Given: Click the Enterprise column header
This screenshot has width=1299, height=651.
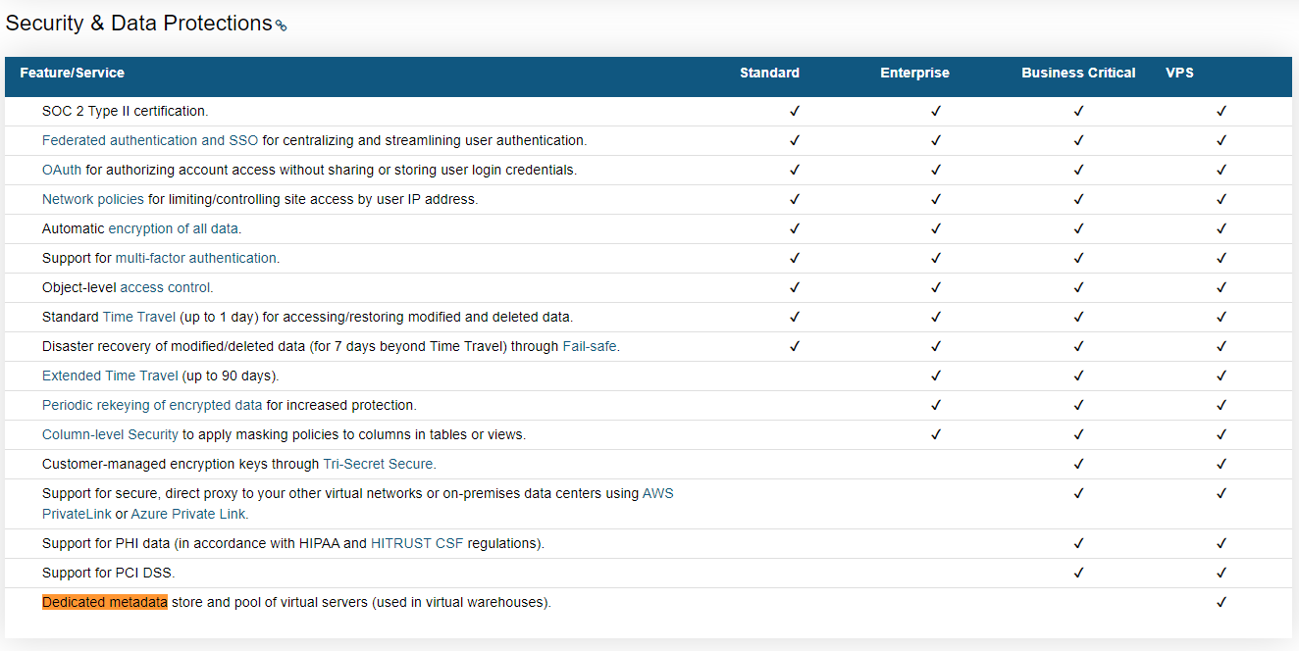Looking at the screenshot, I should (x=914, y=73).
